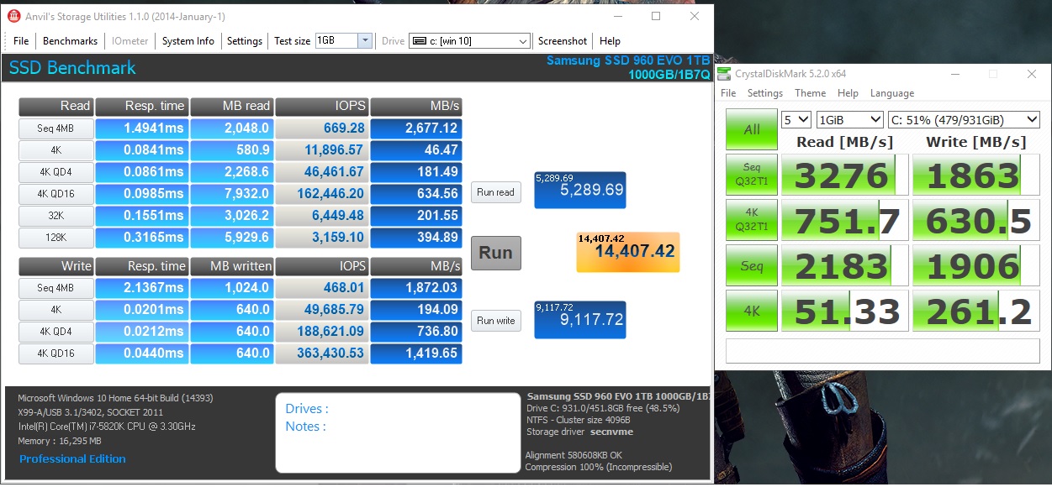The height and width of the screenshot is (487, 1052).
Task: Click the 4K write value 261.2
Action: 976,312
